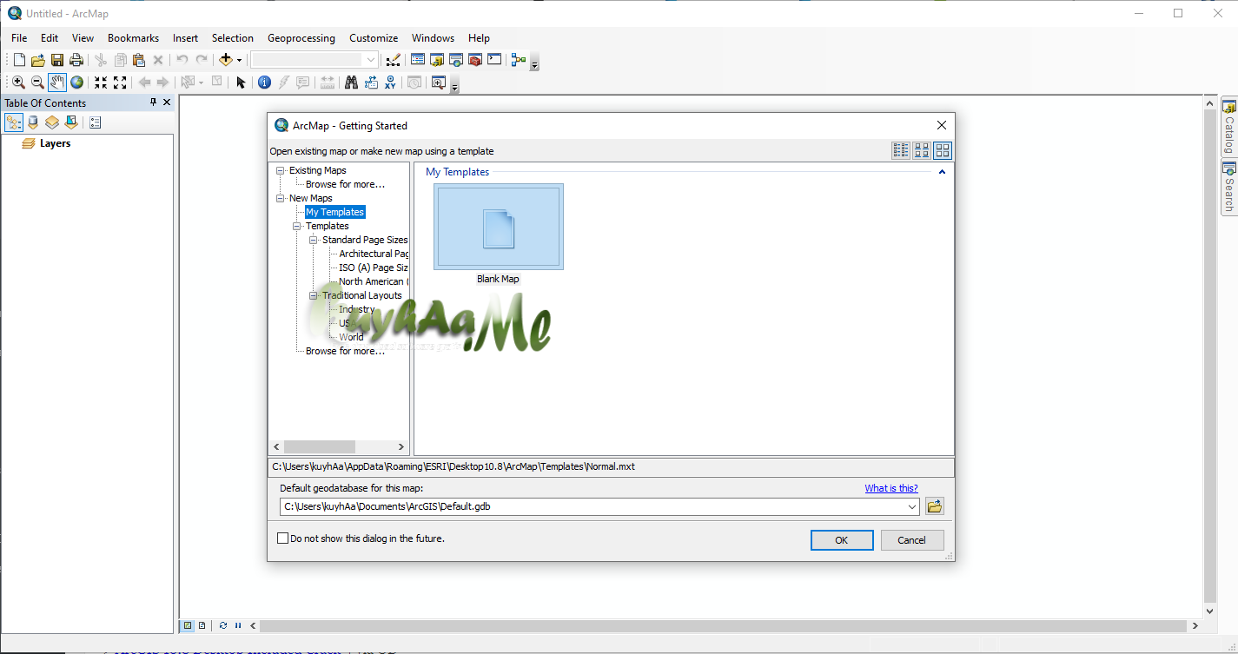The image size is (1238, 654).
Task: Collapse the New Maps tree node
Action: tap(281, 198)
